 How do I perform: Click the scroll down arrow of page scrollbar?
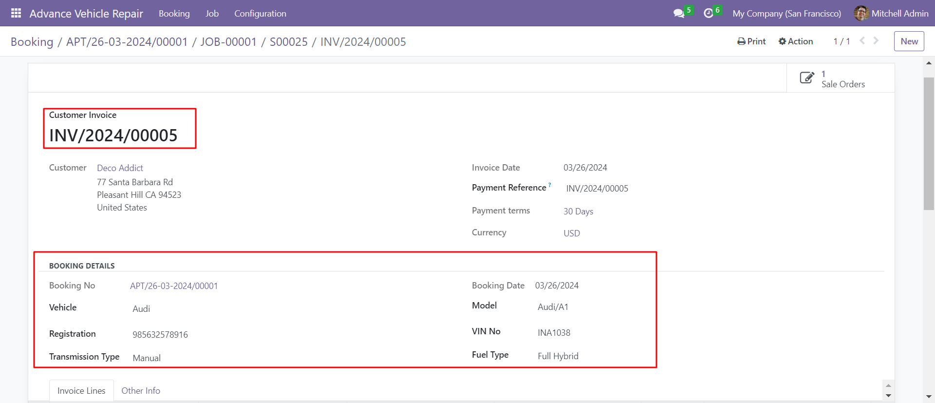click(929, 397)
